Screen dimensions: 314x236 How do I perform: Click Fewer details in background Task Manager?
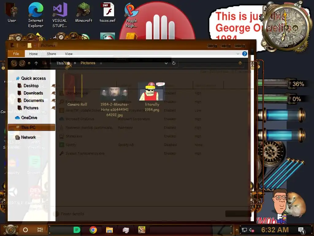coord(72,214)
